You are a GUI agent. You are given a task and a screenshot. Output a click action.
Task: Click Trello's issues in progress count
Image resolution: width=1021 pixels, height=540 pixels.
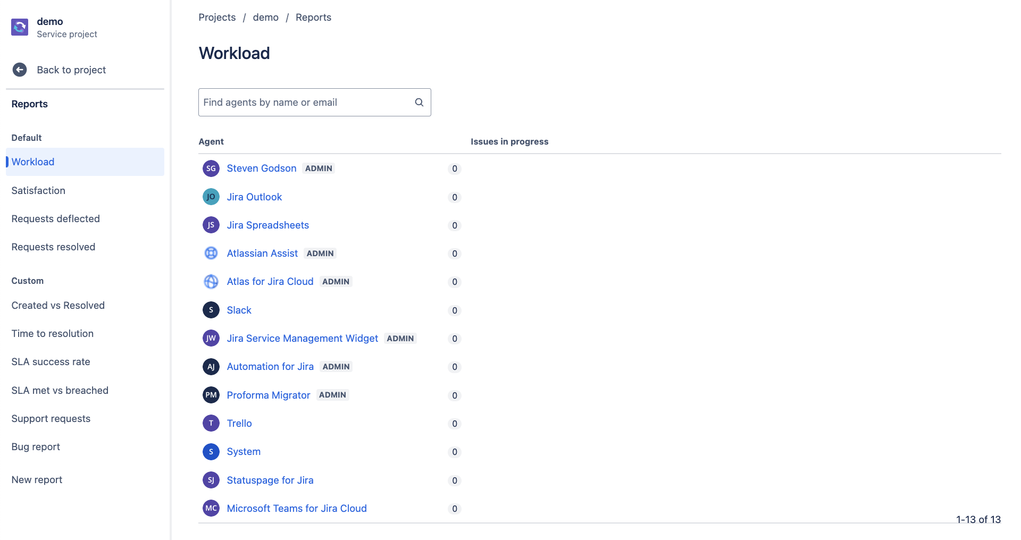(455, 424)
